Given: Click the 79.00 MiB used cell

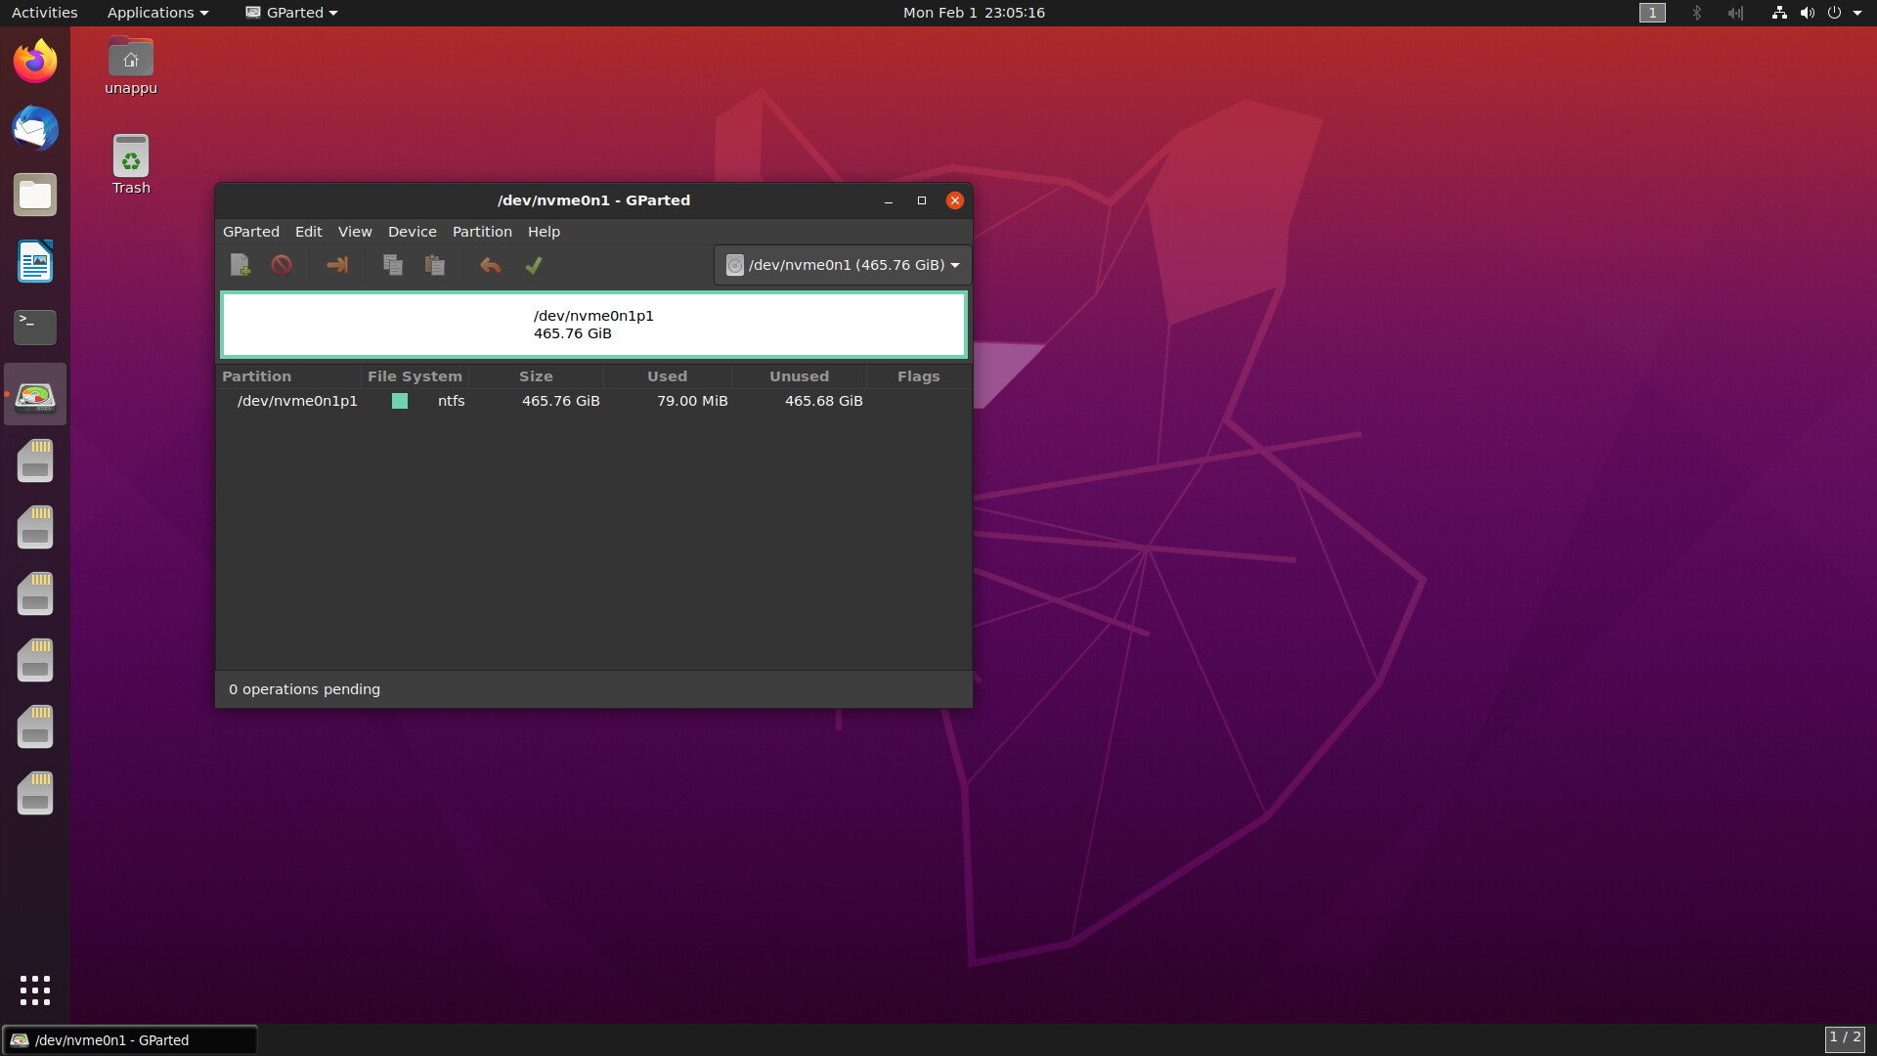Looking at the screenshot, I should click(x=692, y=401).
